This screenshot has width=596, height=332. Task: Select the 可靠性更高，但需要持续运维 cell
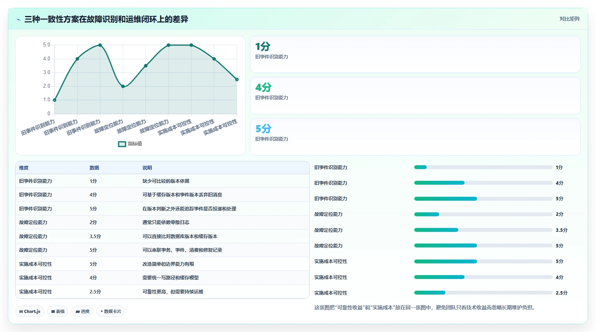tap(173, 292)
